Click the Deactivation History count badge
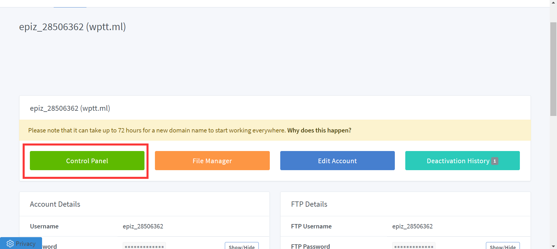Image resolution: width=557 pixels, height=249 pixels. 495,161
